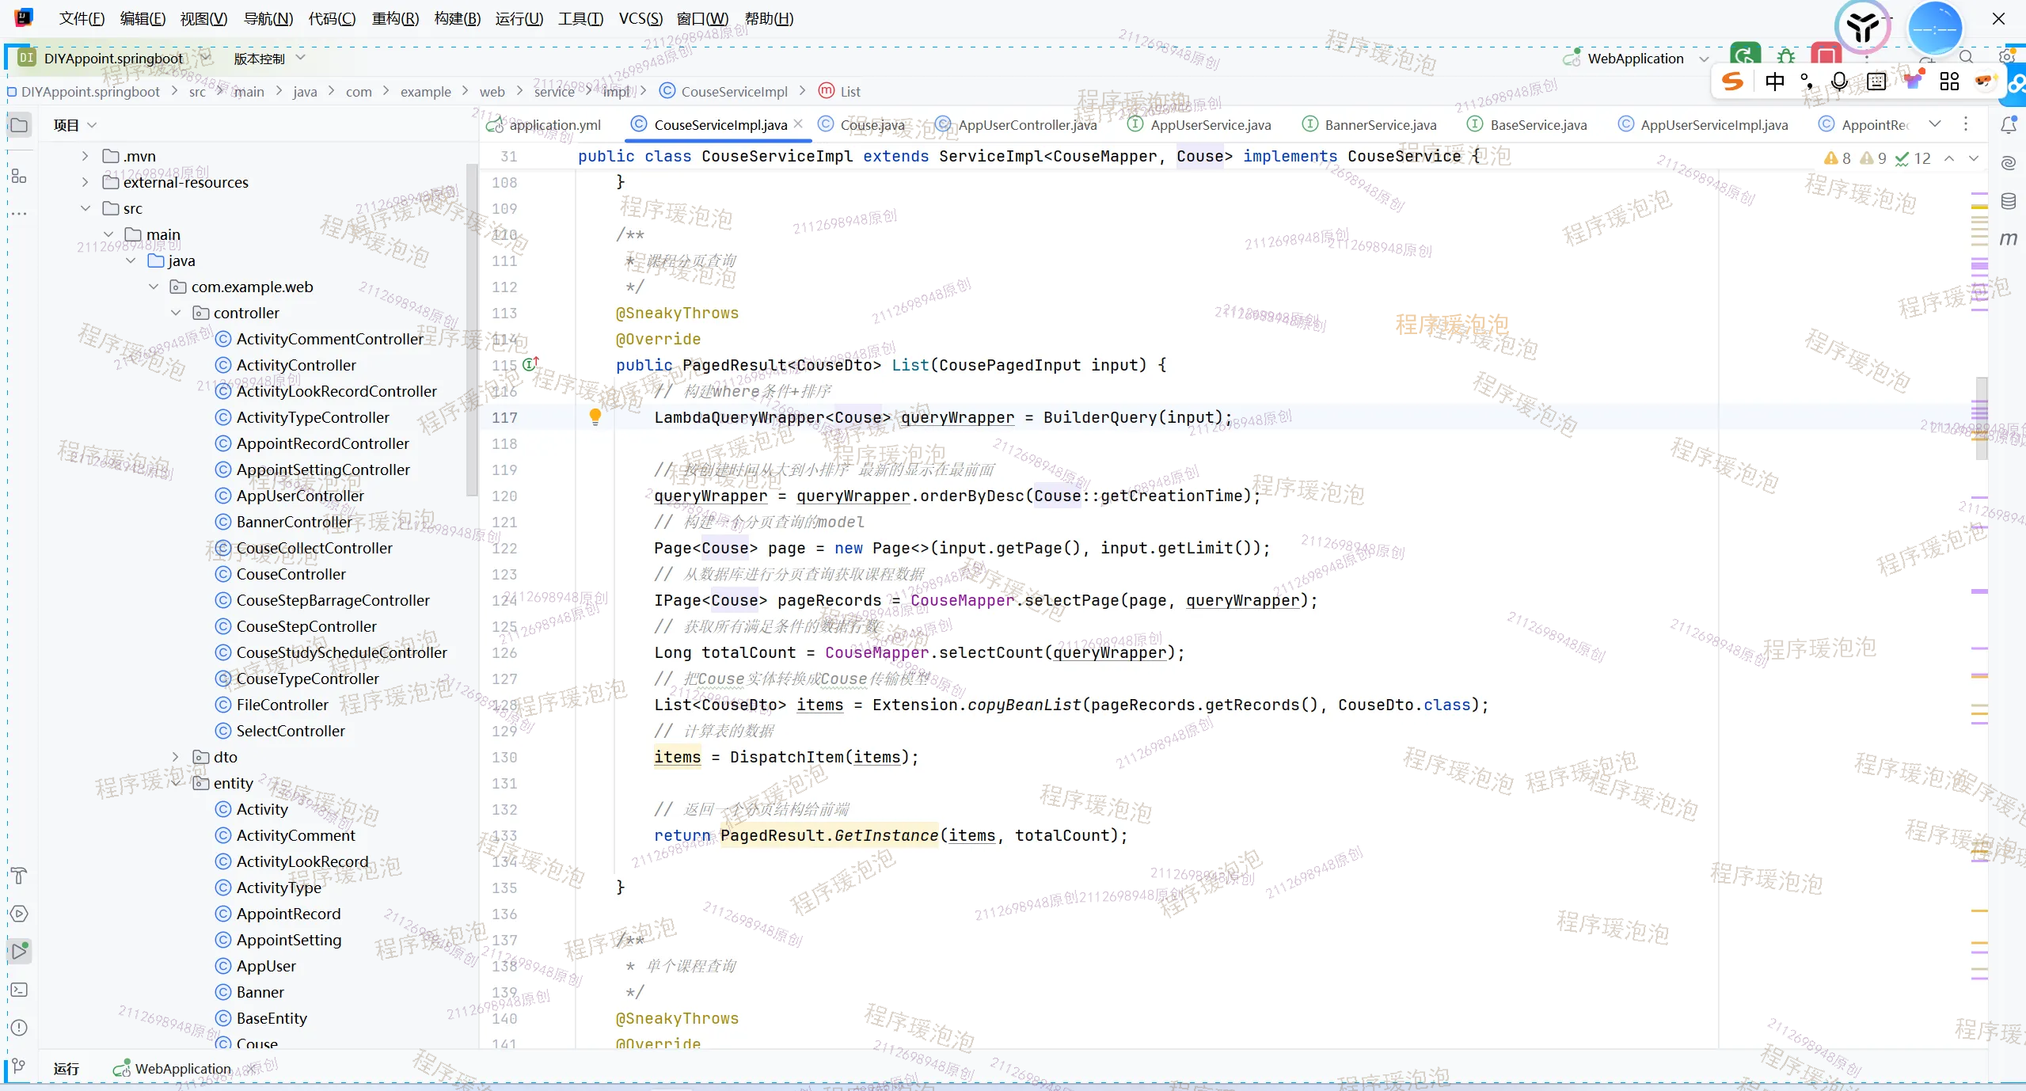
Task: Open the Notifications bell panel
Action: (x=2009, y=125)
